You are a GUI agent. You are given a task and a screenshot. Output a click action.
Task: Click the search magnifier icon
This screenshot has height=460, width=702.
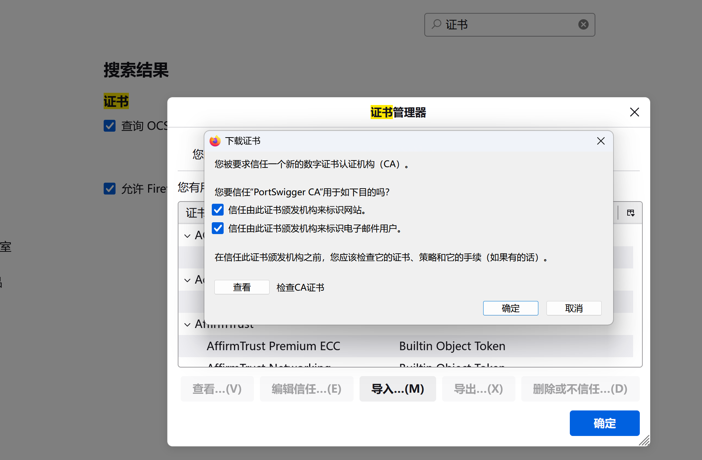coord(437,24)
